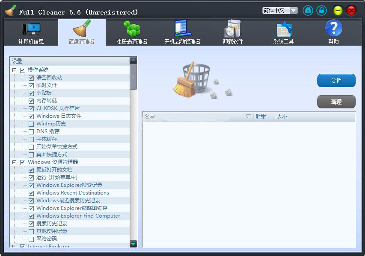Check the 网络密码 checkbox
Image resolution: width=365 pixels, height=256 pixels.
(x=31, y=239)
